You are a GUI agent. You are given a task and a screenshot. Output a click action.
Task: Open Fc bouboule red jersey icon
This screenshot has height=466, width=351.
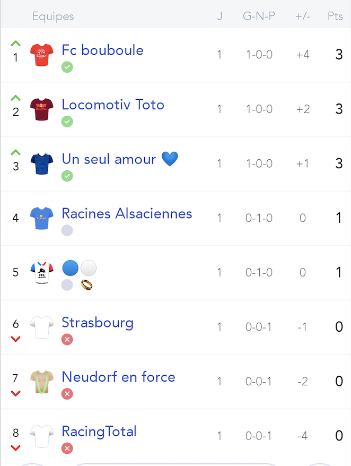41,55
